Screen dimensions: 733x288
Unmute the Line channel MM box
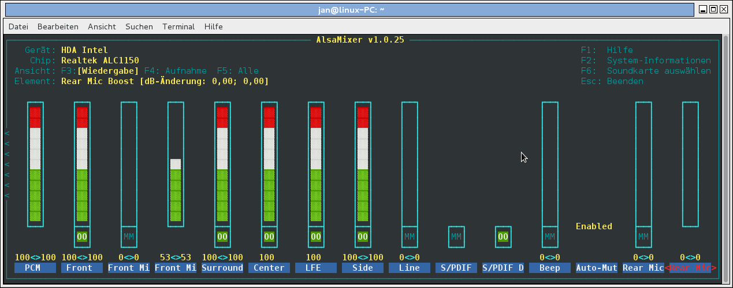(410, 236)
